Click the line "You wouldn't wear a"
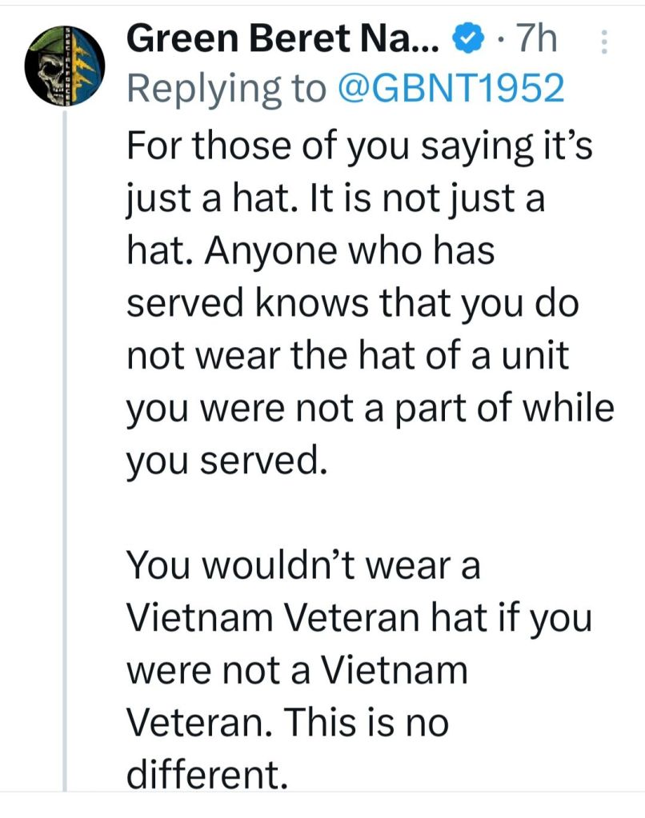 pyautogui.click(x=304, y=567)
